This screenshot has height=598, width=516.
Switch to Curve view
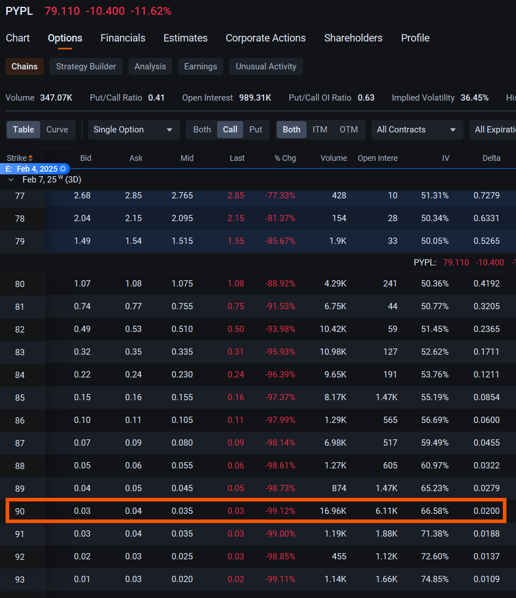57,130
